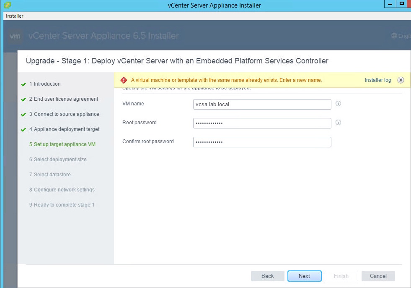Go to Connect to source appliance step
This screenshot has height=288, width=411.
click(66, 114)
